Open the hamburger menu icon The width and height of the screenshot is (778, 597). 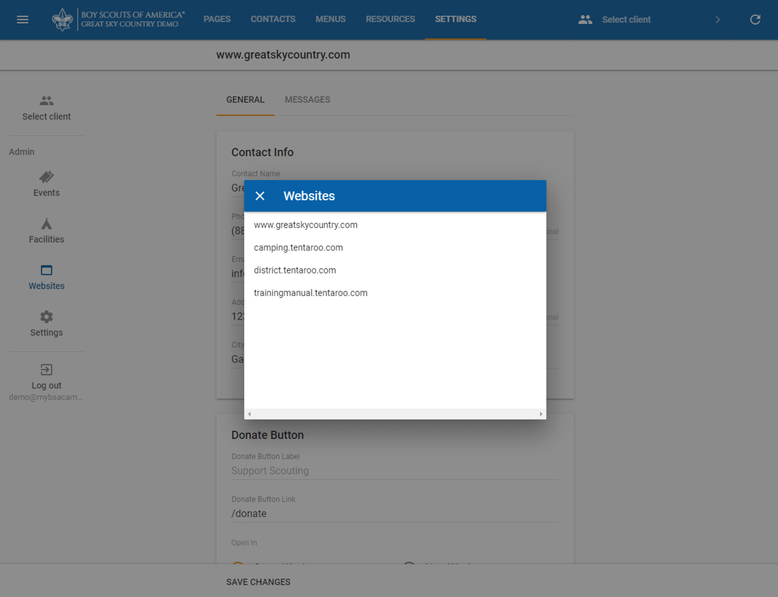[x=22, y=20]
